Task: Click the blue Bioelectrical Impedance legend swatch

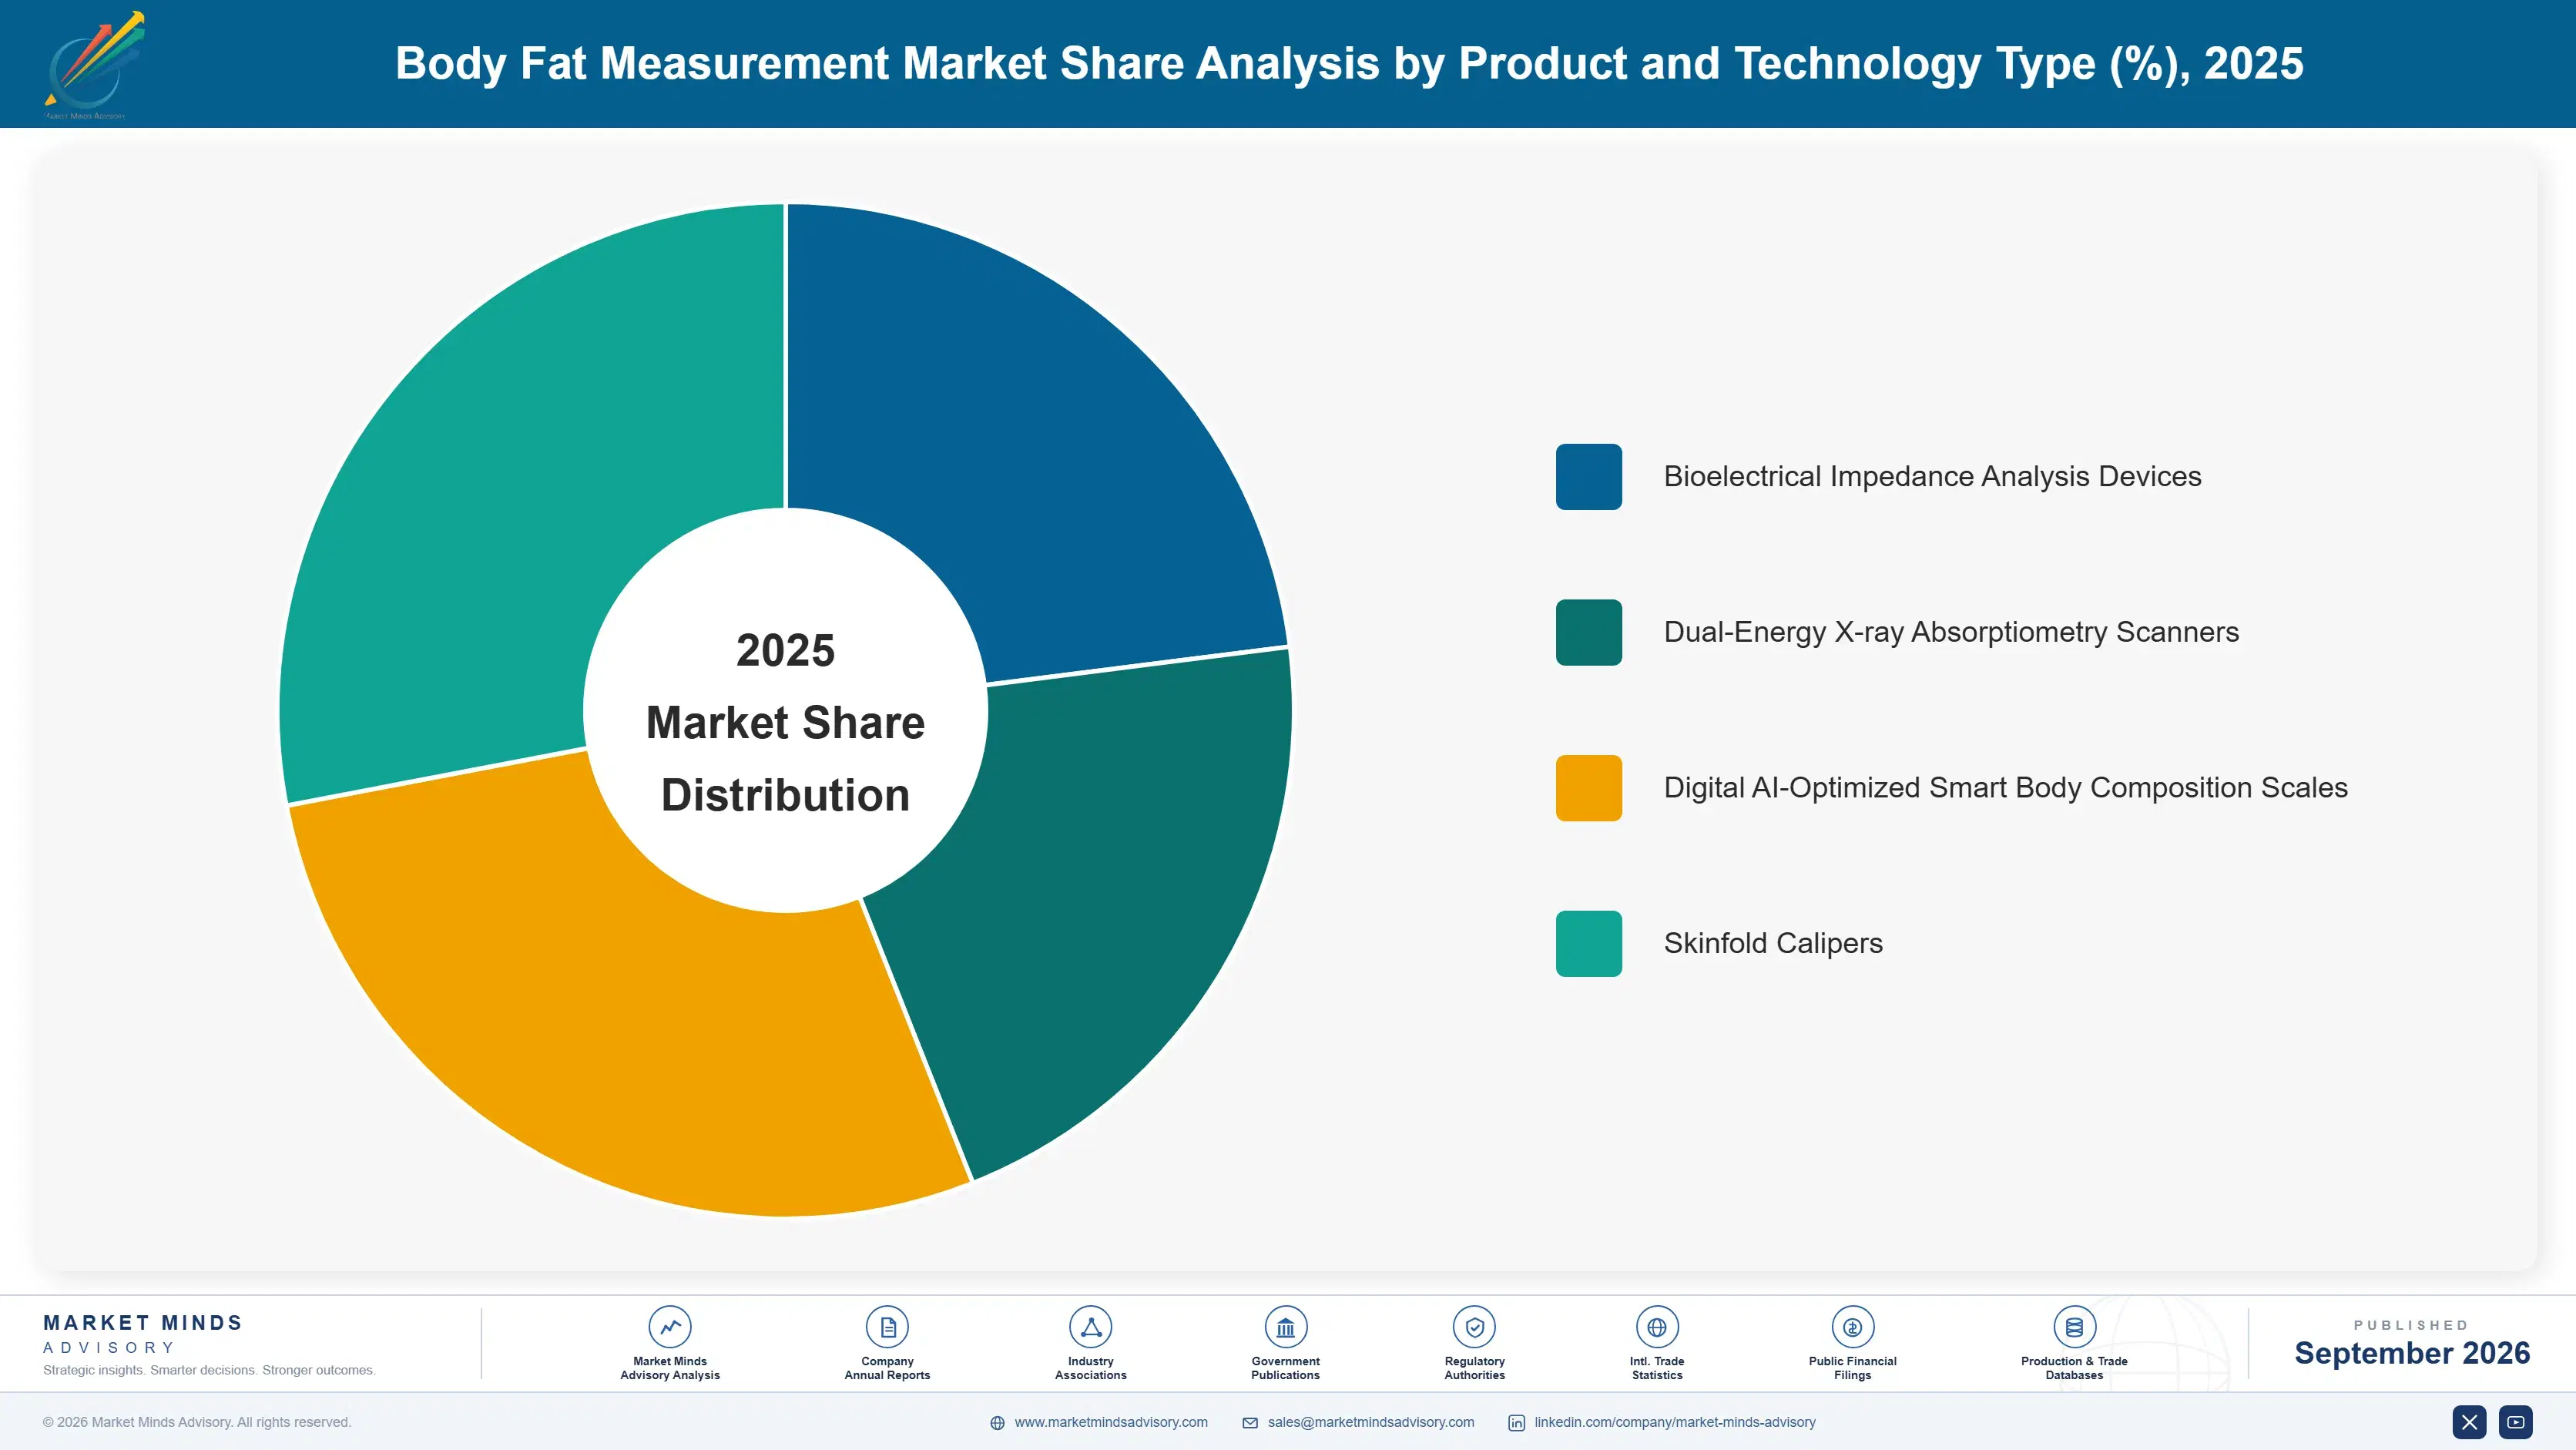Action: 1589,477
